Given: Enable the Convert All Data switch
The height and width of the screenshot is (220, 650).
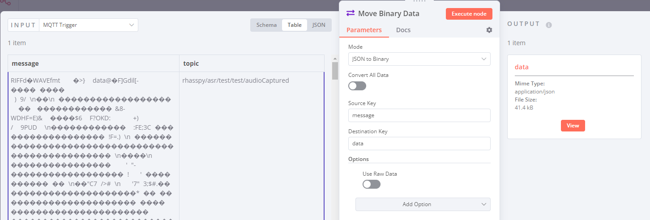Looking at the screenshot, I should click(357, 86).
